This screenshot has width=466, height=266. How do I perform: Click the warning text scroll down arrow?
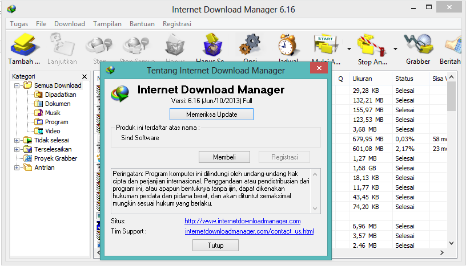315,208
